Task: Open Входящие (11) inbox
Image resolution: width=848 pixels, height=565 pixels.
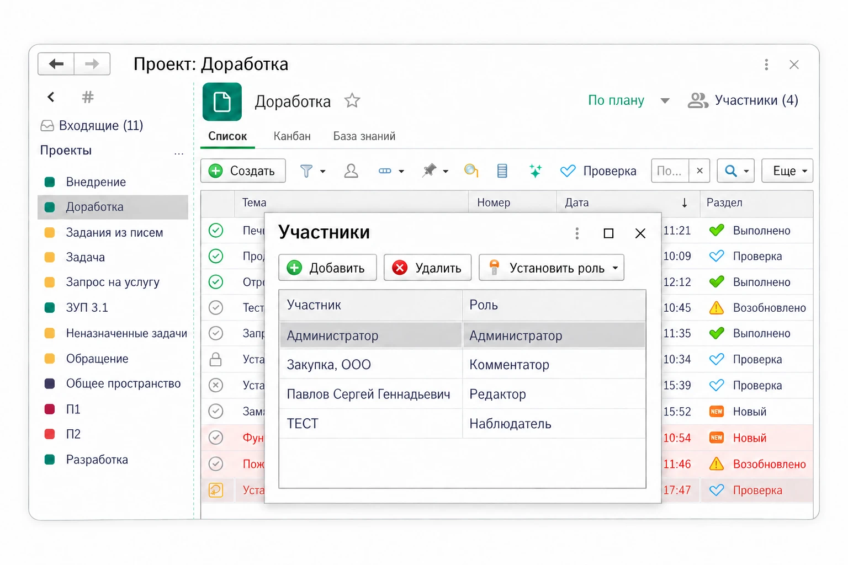Action: pyautogui.click(x=92, y=126)
